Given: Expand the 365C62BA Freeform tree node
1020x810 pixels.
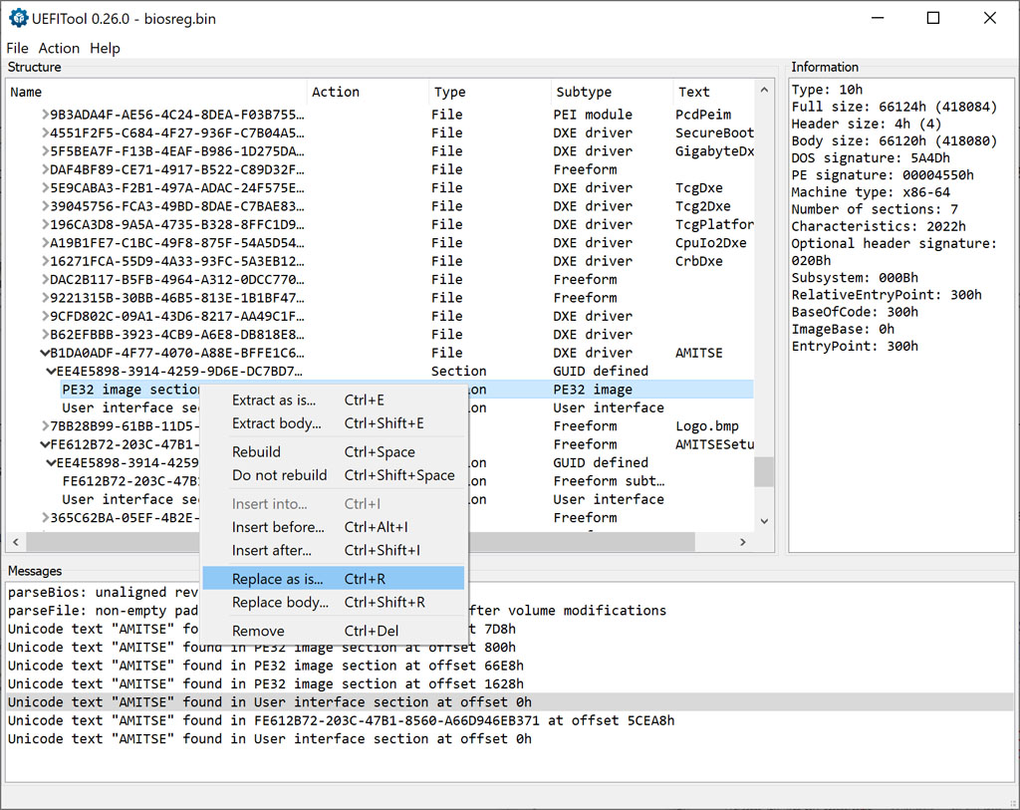Looking at the screenshot, I should 45,518.
